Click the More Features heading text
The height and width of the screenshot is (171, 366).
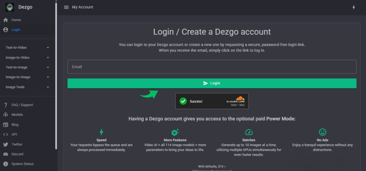(175, 140)
